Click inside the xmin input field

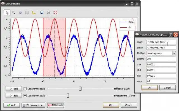click(161, 42)
